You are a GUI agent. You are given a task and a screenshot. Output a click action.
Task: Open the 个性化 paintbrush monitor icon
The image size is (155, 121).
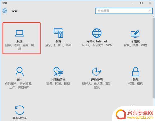[x=135, y=34]
